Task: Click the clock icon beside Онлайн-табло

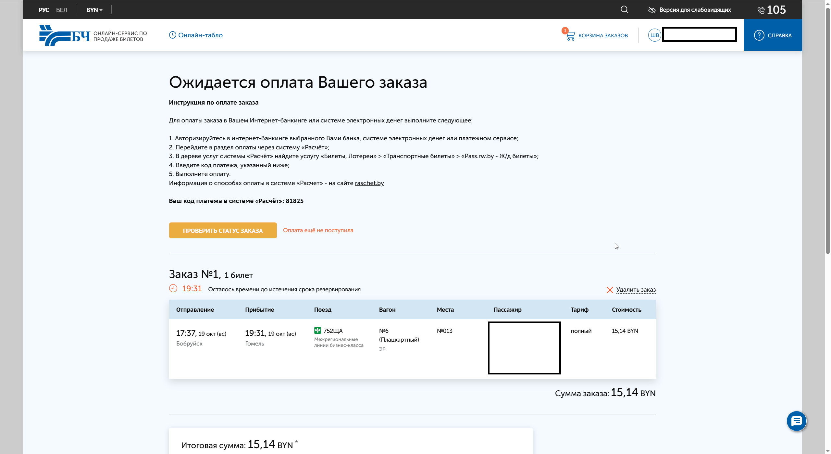Action: tap(173, 35)
